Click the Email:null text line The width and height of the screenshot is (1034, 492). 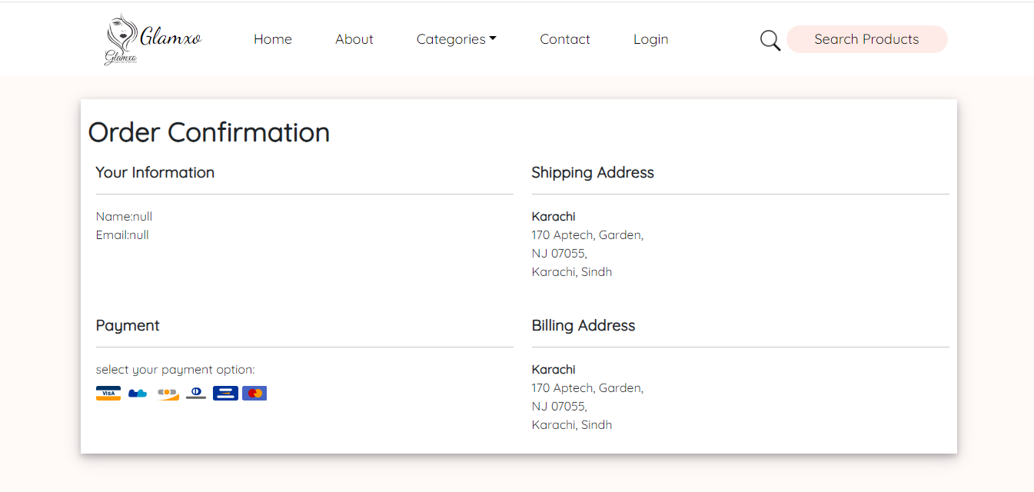coord(122,235)
